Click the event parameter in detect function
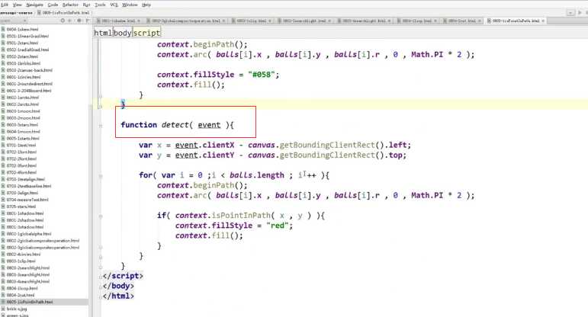 click(x=209, y=125)
